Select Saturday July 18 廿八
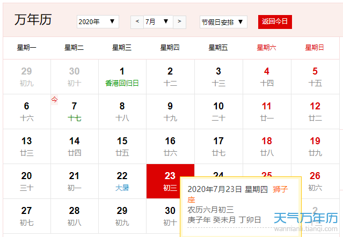 coord(267,146)
